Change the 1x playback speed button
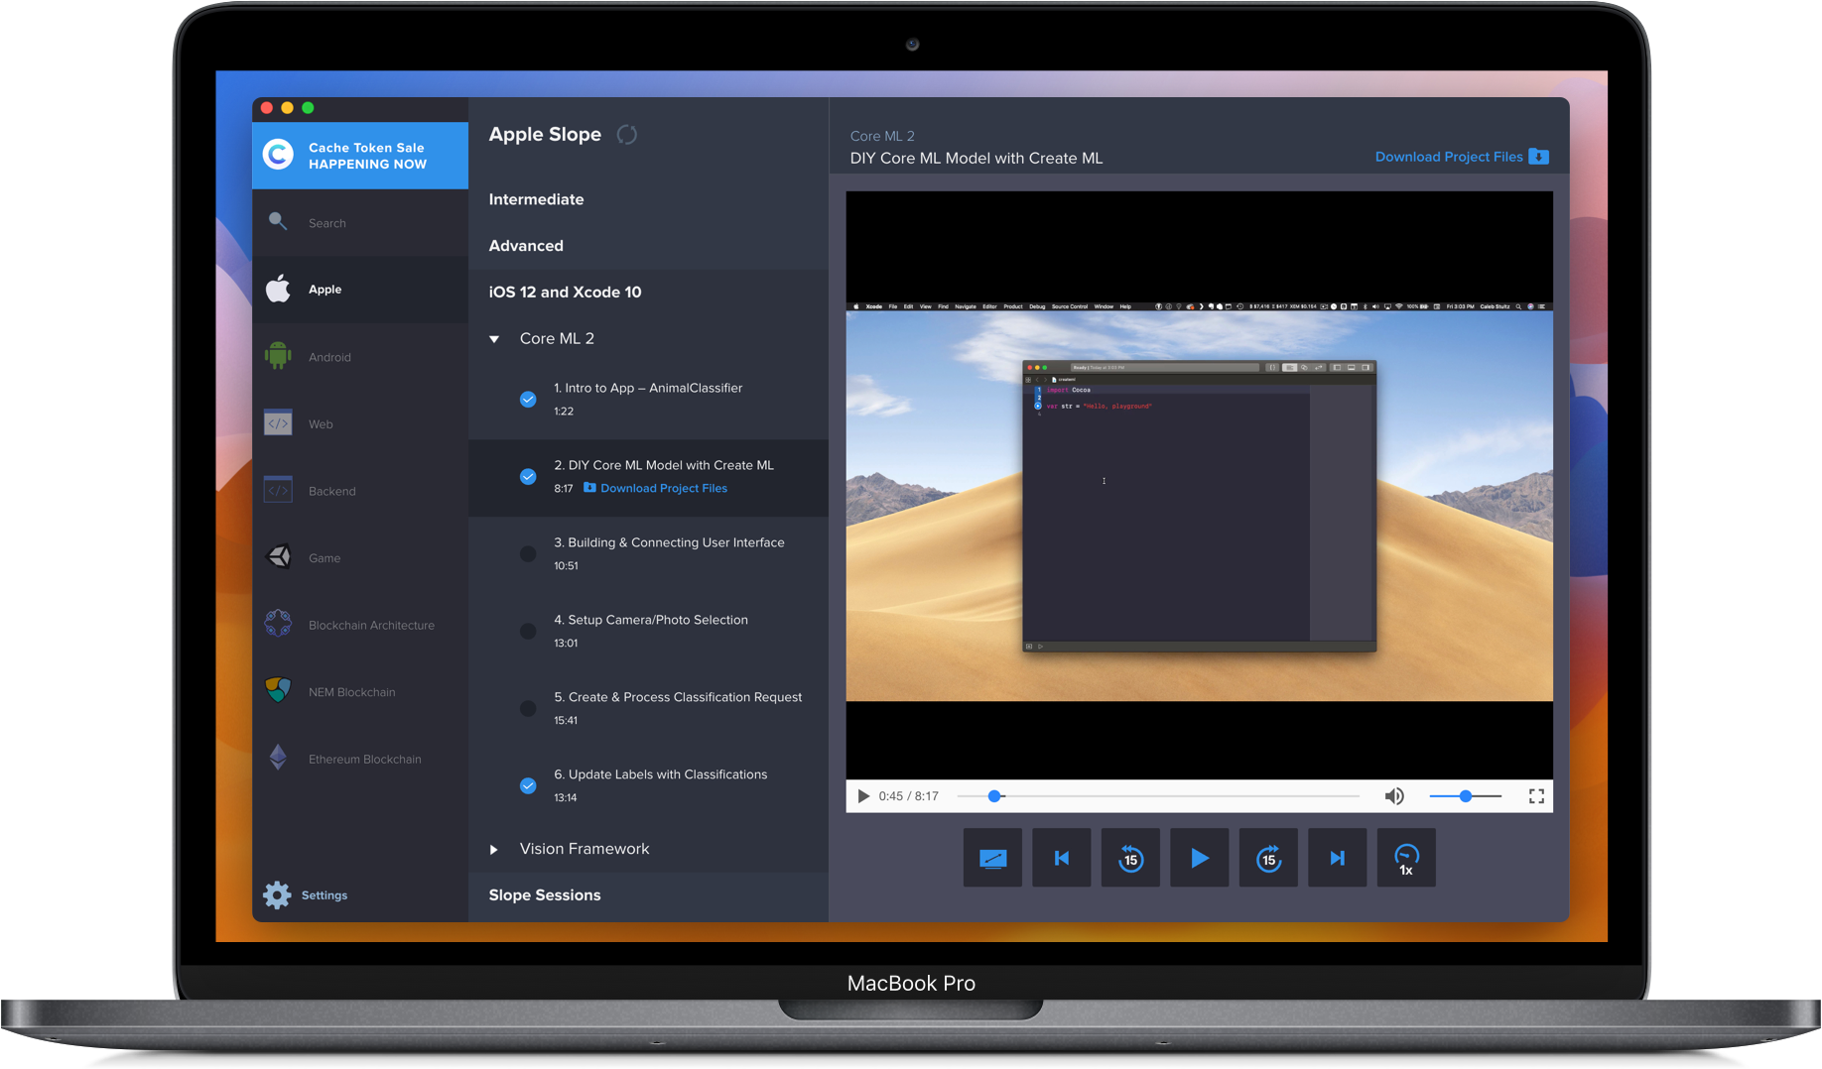Image resolution: width=1822 pixels, height=1069 pixels. 1406,858
